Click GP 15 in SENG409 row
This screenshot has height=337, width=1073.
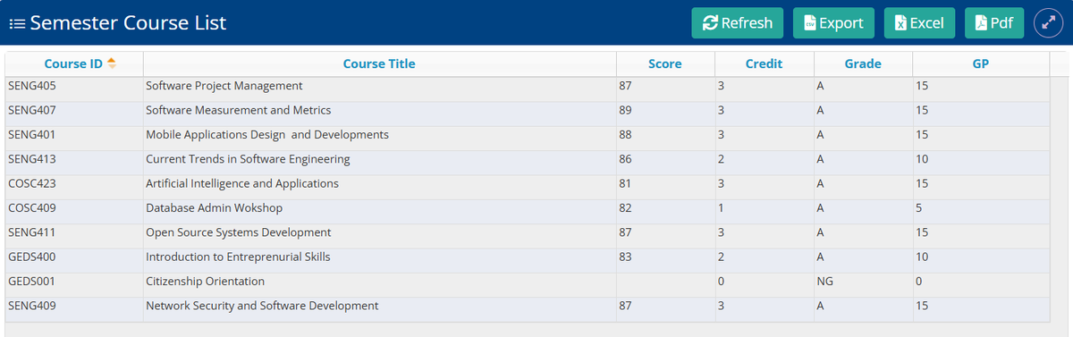pyautogui.click(x=922, y=306)
